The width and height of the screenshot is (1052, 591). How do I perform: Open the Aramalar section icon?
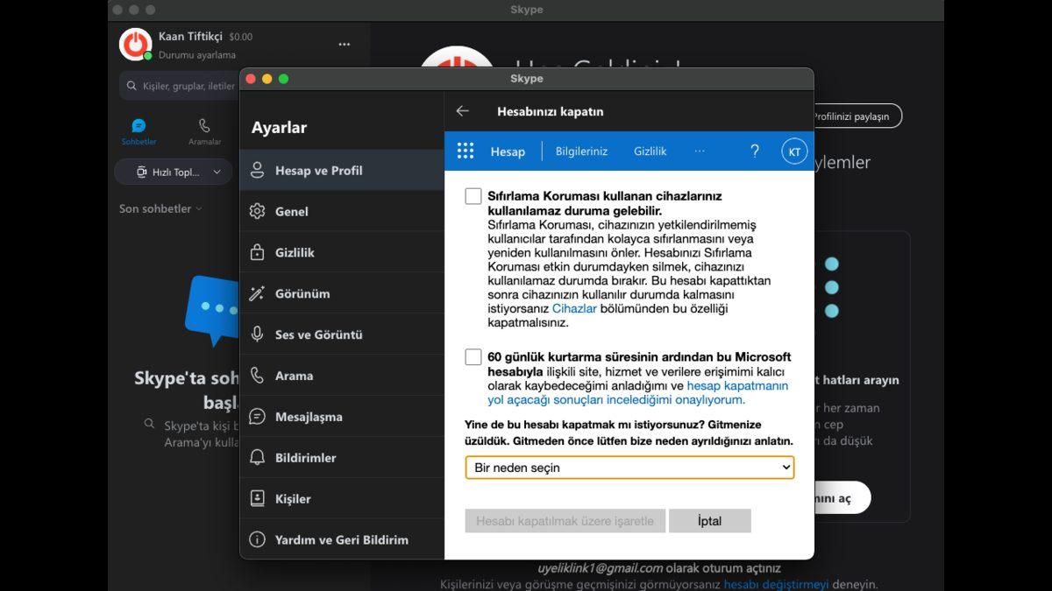203,125
